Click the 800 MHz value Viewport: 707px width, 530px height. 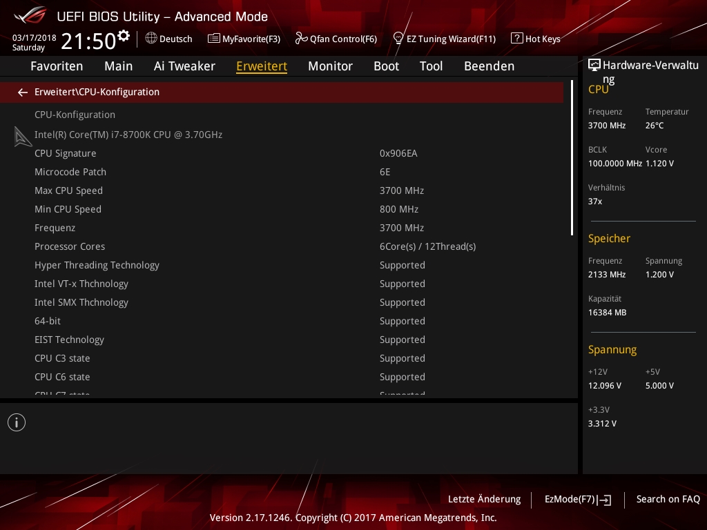pos(399,209)
